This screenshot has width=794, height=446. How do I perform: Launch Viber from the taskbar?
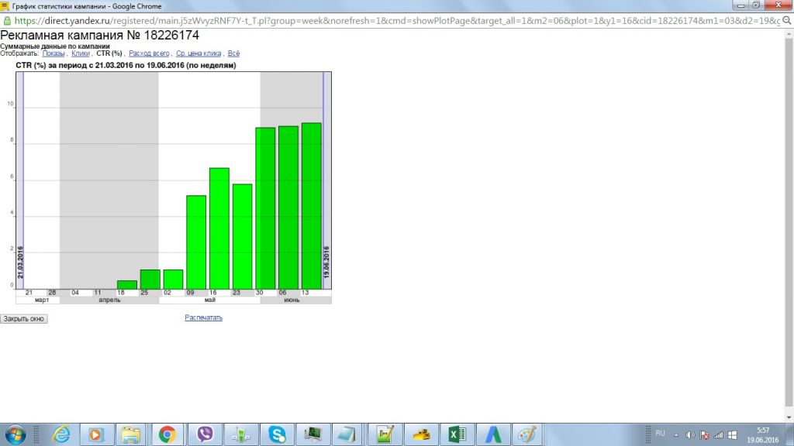205,434
